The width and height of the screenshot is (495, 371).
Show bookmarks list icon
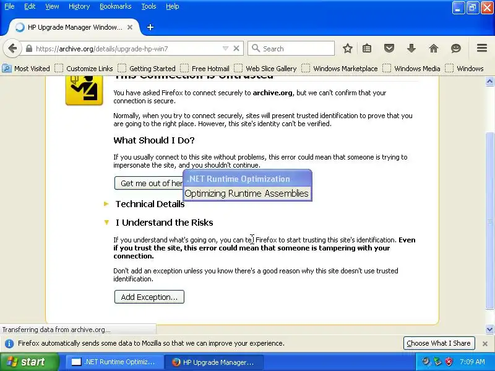pyautogui.click(x=367, y=48)
